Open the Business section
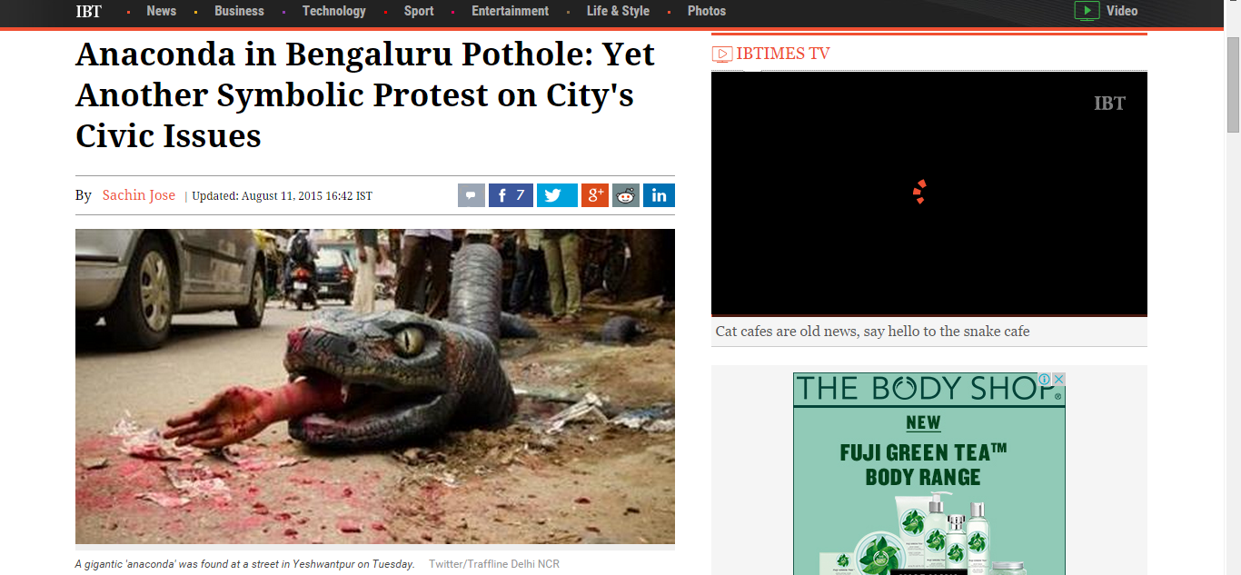 pos(239,11)
